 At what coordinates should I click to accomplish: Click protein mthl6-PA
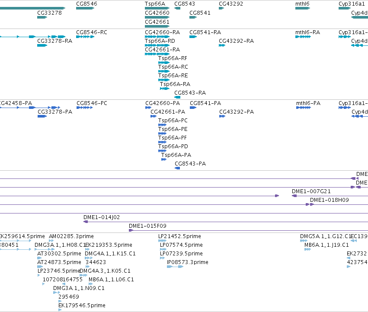coord(308,103)
